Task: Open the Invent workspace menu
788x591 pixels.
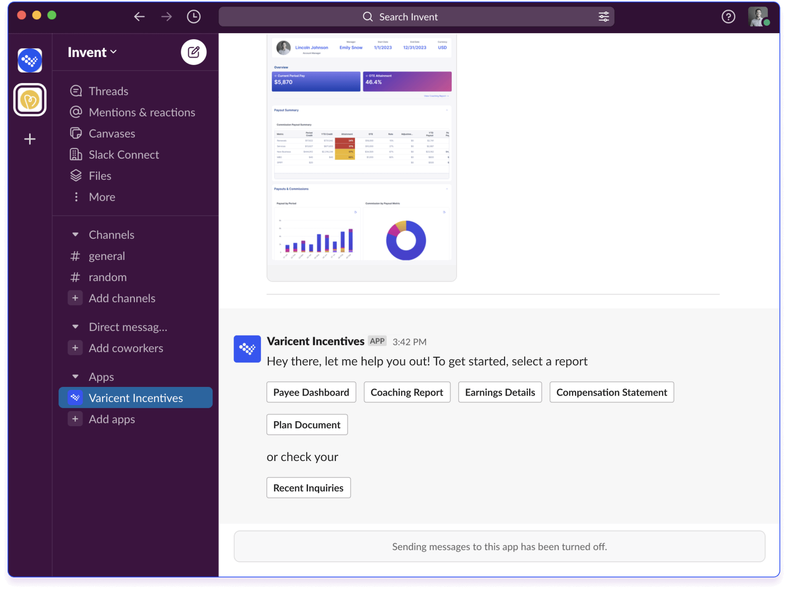Action: [92, 52]
